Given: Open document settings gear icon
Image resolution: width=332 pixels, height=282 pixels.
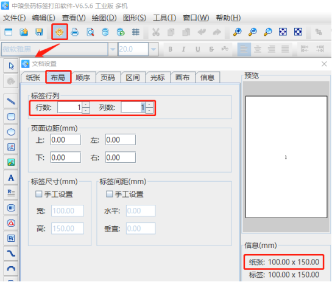Looking at the screenshot, I should click(x=60, y=32).
